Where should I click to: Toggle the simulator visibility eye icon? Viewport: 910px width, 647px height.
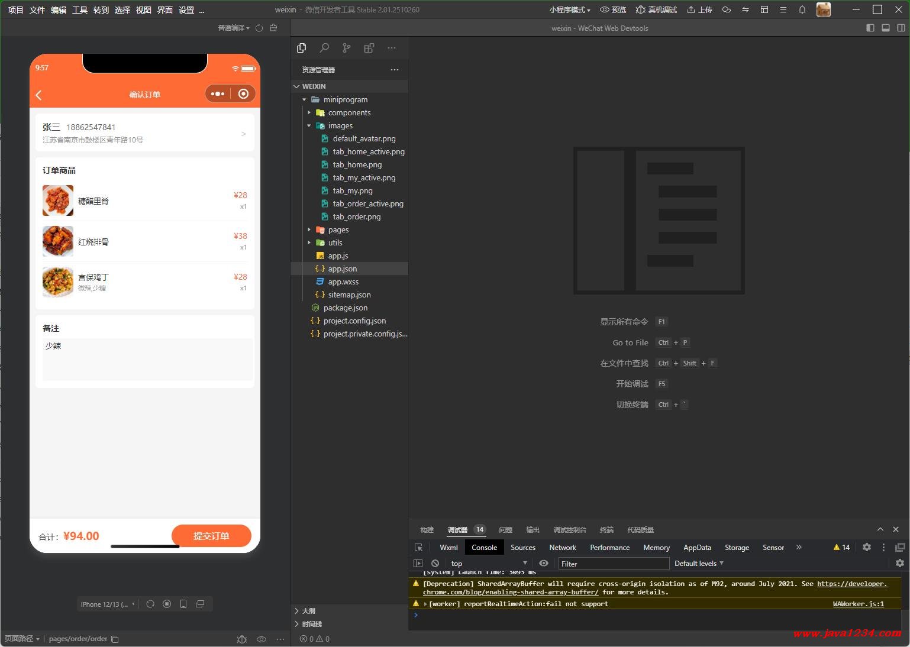pos(262,639)
